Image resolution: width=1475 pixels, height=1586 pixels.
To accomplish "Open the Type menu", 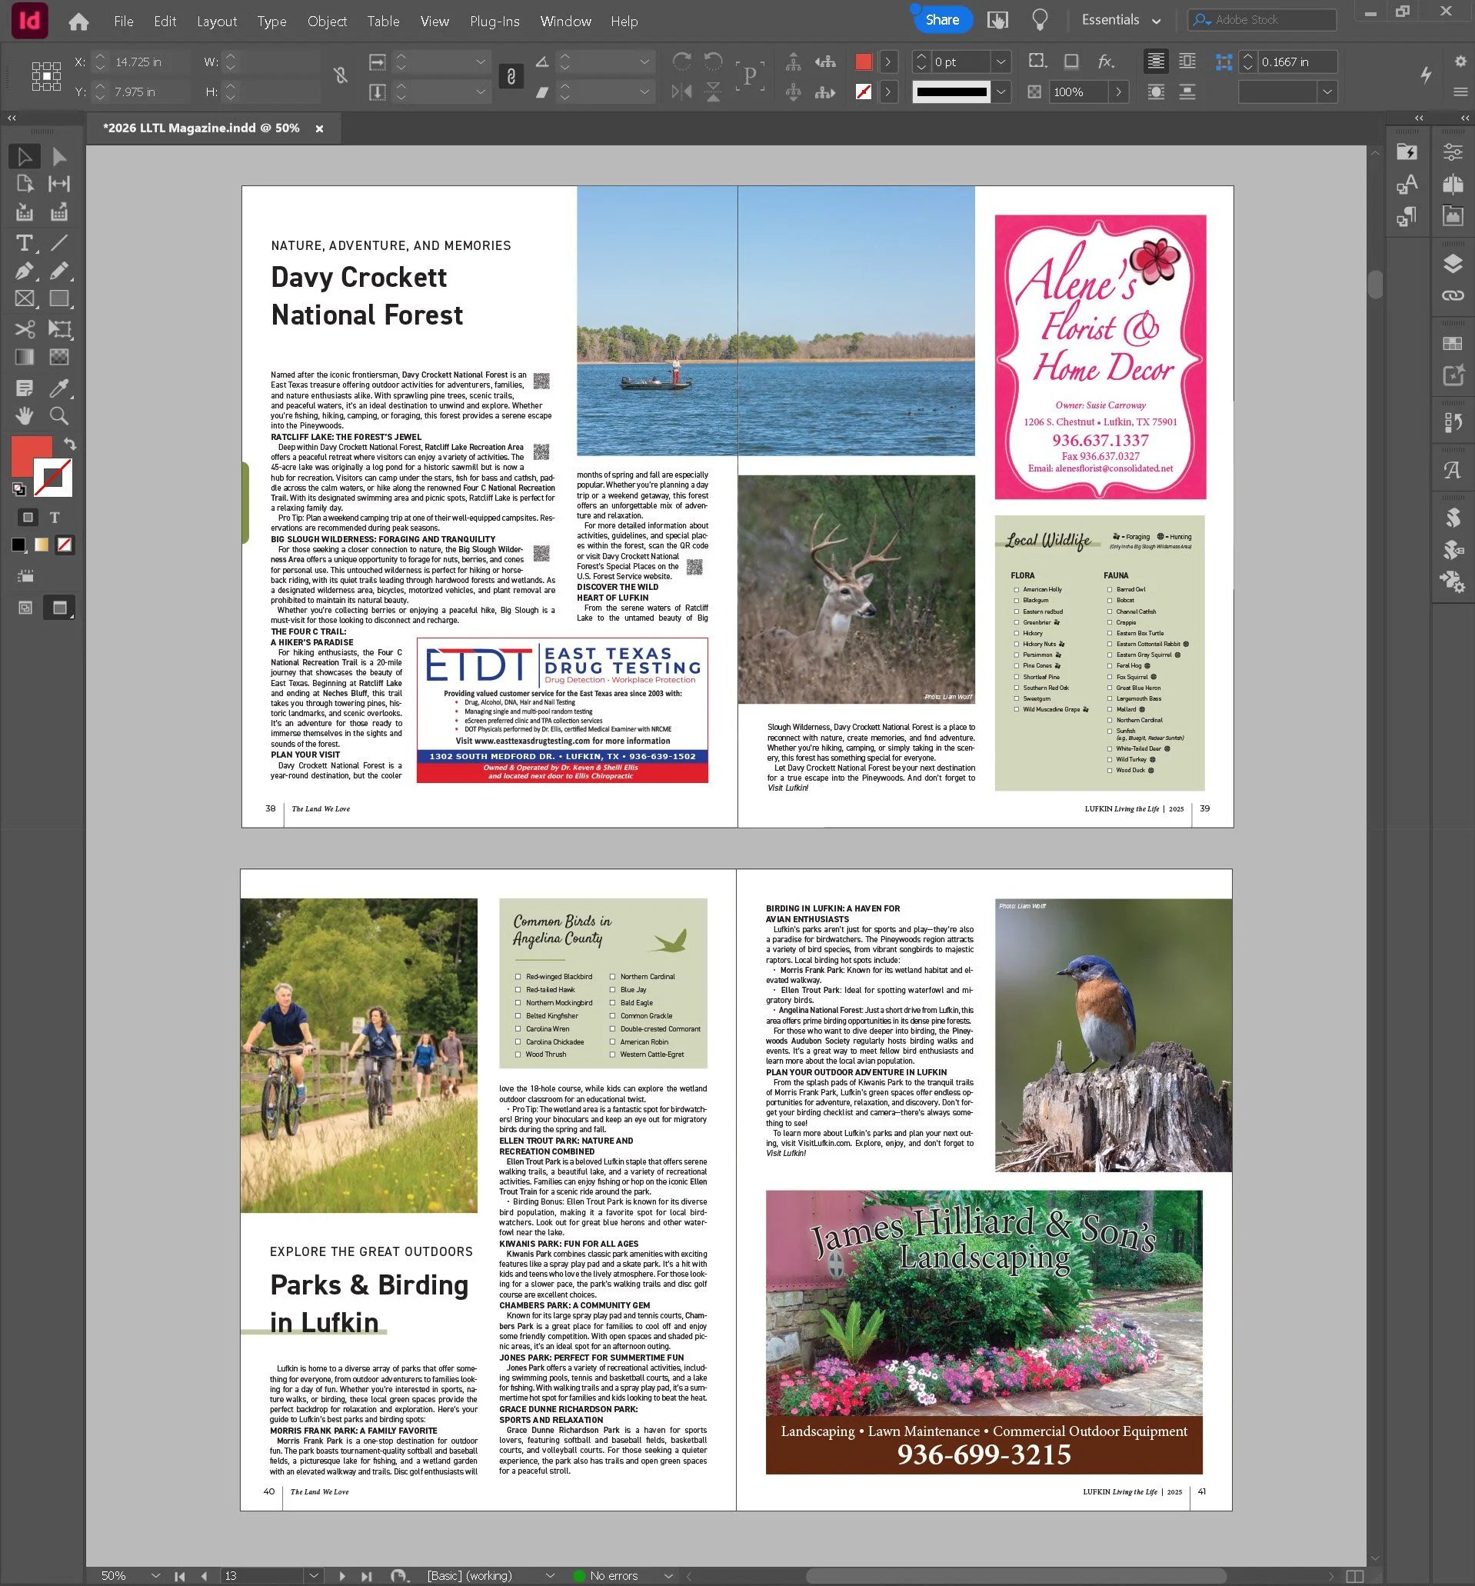I will (272, 22).
